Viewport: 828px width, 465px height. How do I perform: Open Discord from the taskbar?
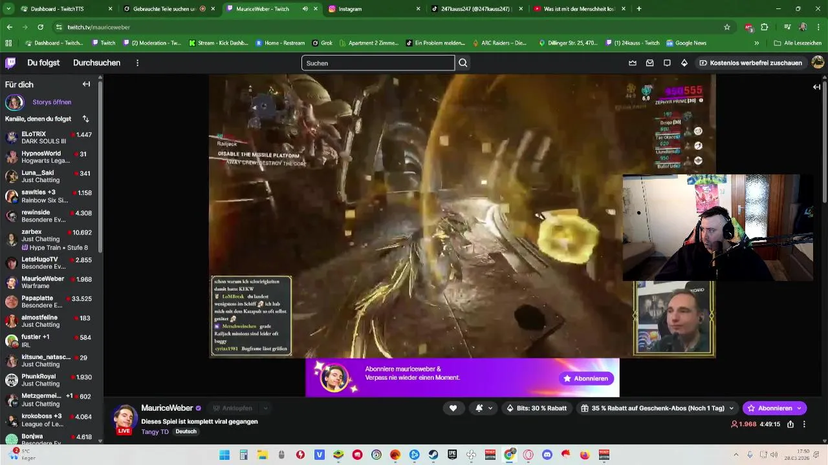coord(547,455)
